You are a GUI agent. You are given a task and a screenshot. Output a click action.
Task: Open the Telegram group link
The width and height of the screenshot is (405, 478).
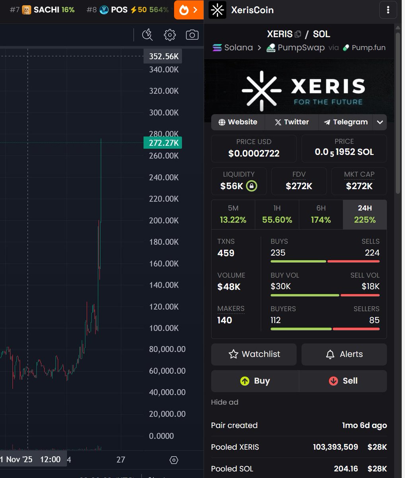[x=346, y=122]
